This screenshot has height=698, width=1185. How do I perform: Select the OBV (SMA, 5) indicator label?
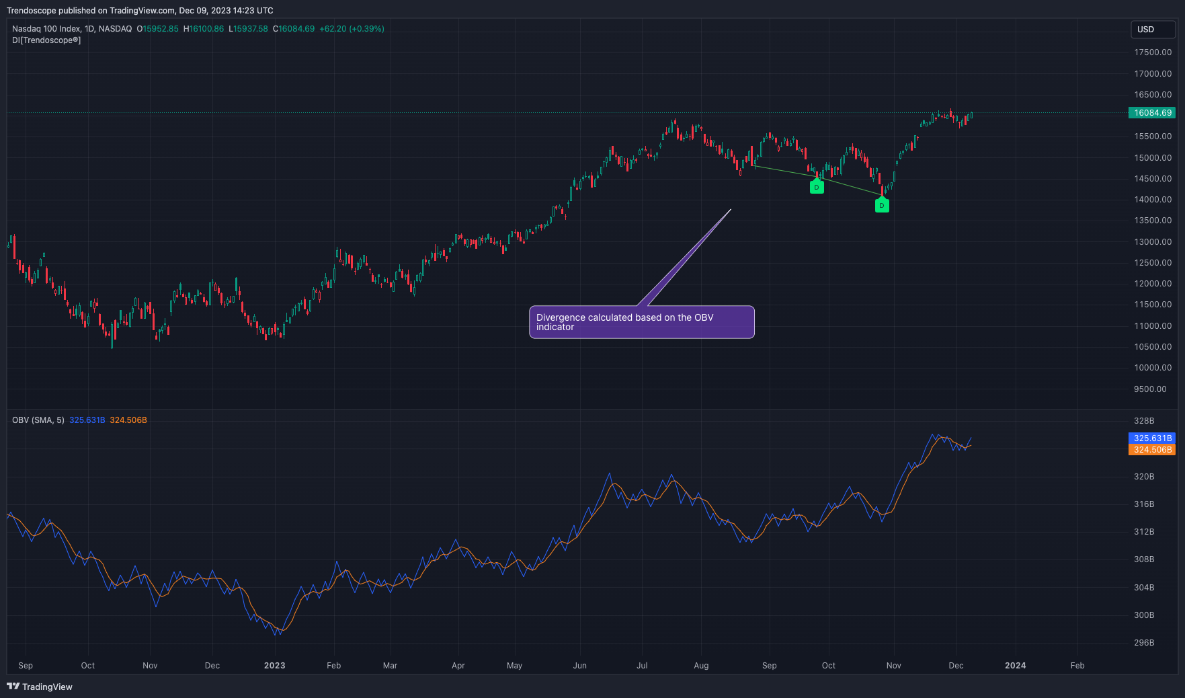[x=38, y=420]
